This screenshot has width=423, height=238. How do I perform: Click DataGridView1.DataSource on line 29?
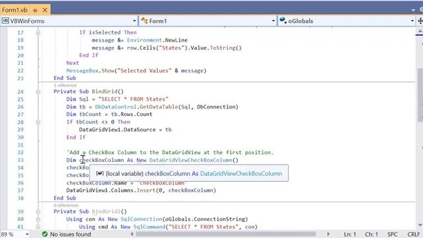click(x=117, y=130)
